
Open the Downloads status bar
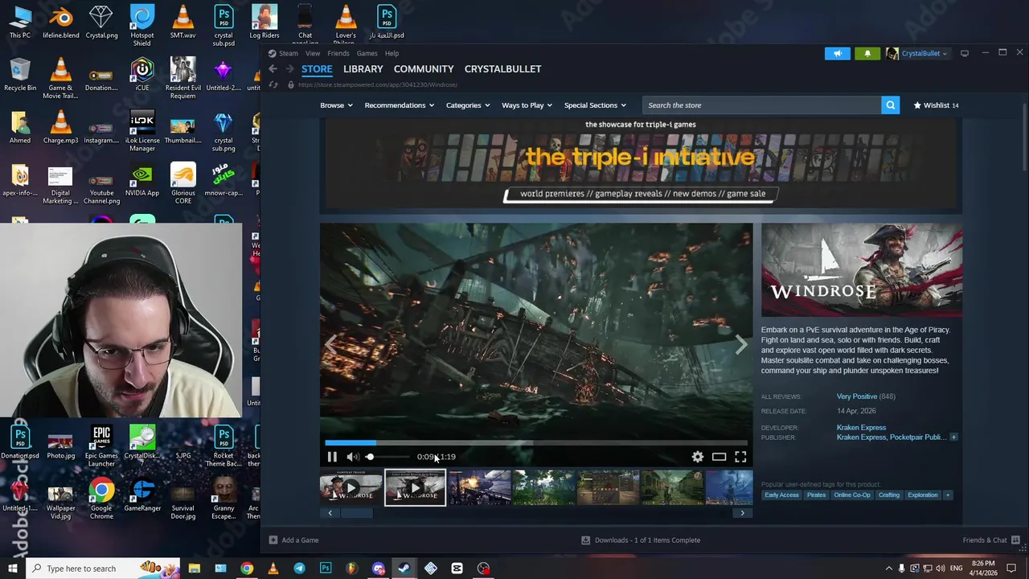pos(641,540)
